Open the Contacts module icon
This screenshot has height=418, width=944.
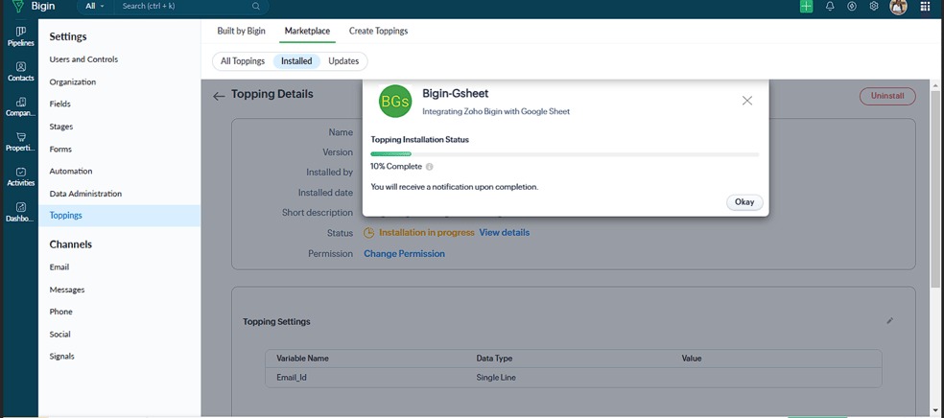tap(20, 66)
